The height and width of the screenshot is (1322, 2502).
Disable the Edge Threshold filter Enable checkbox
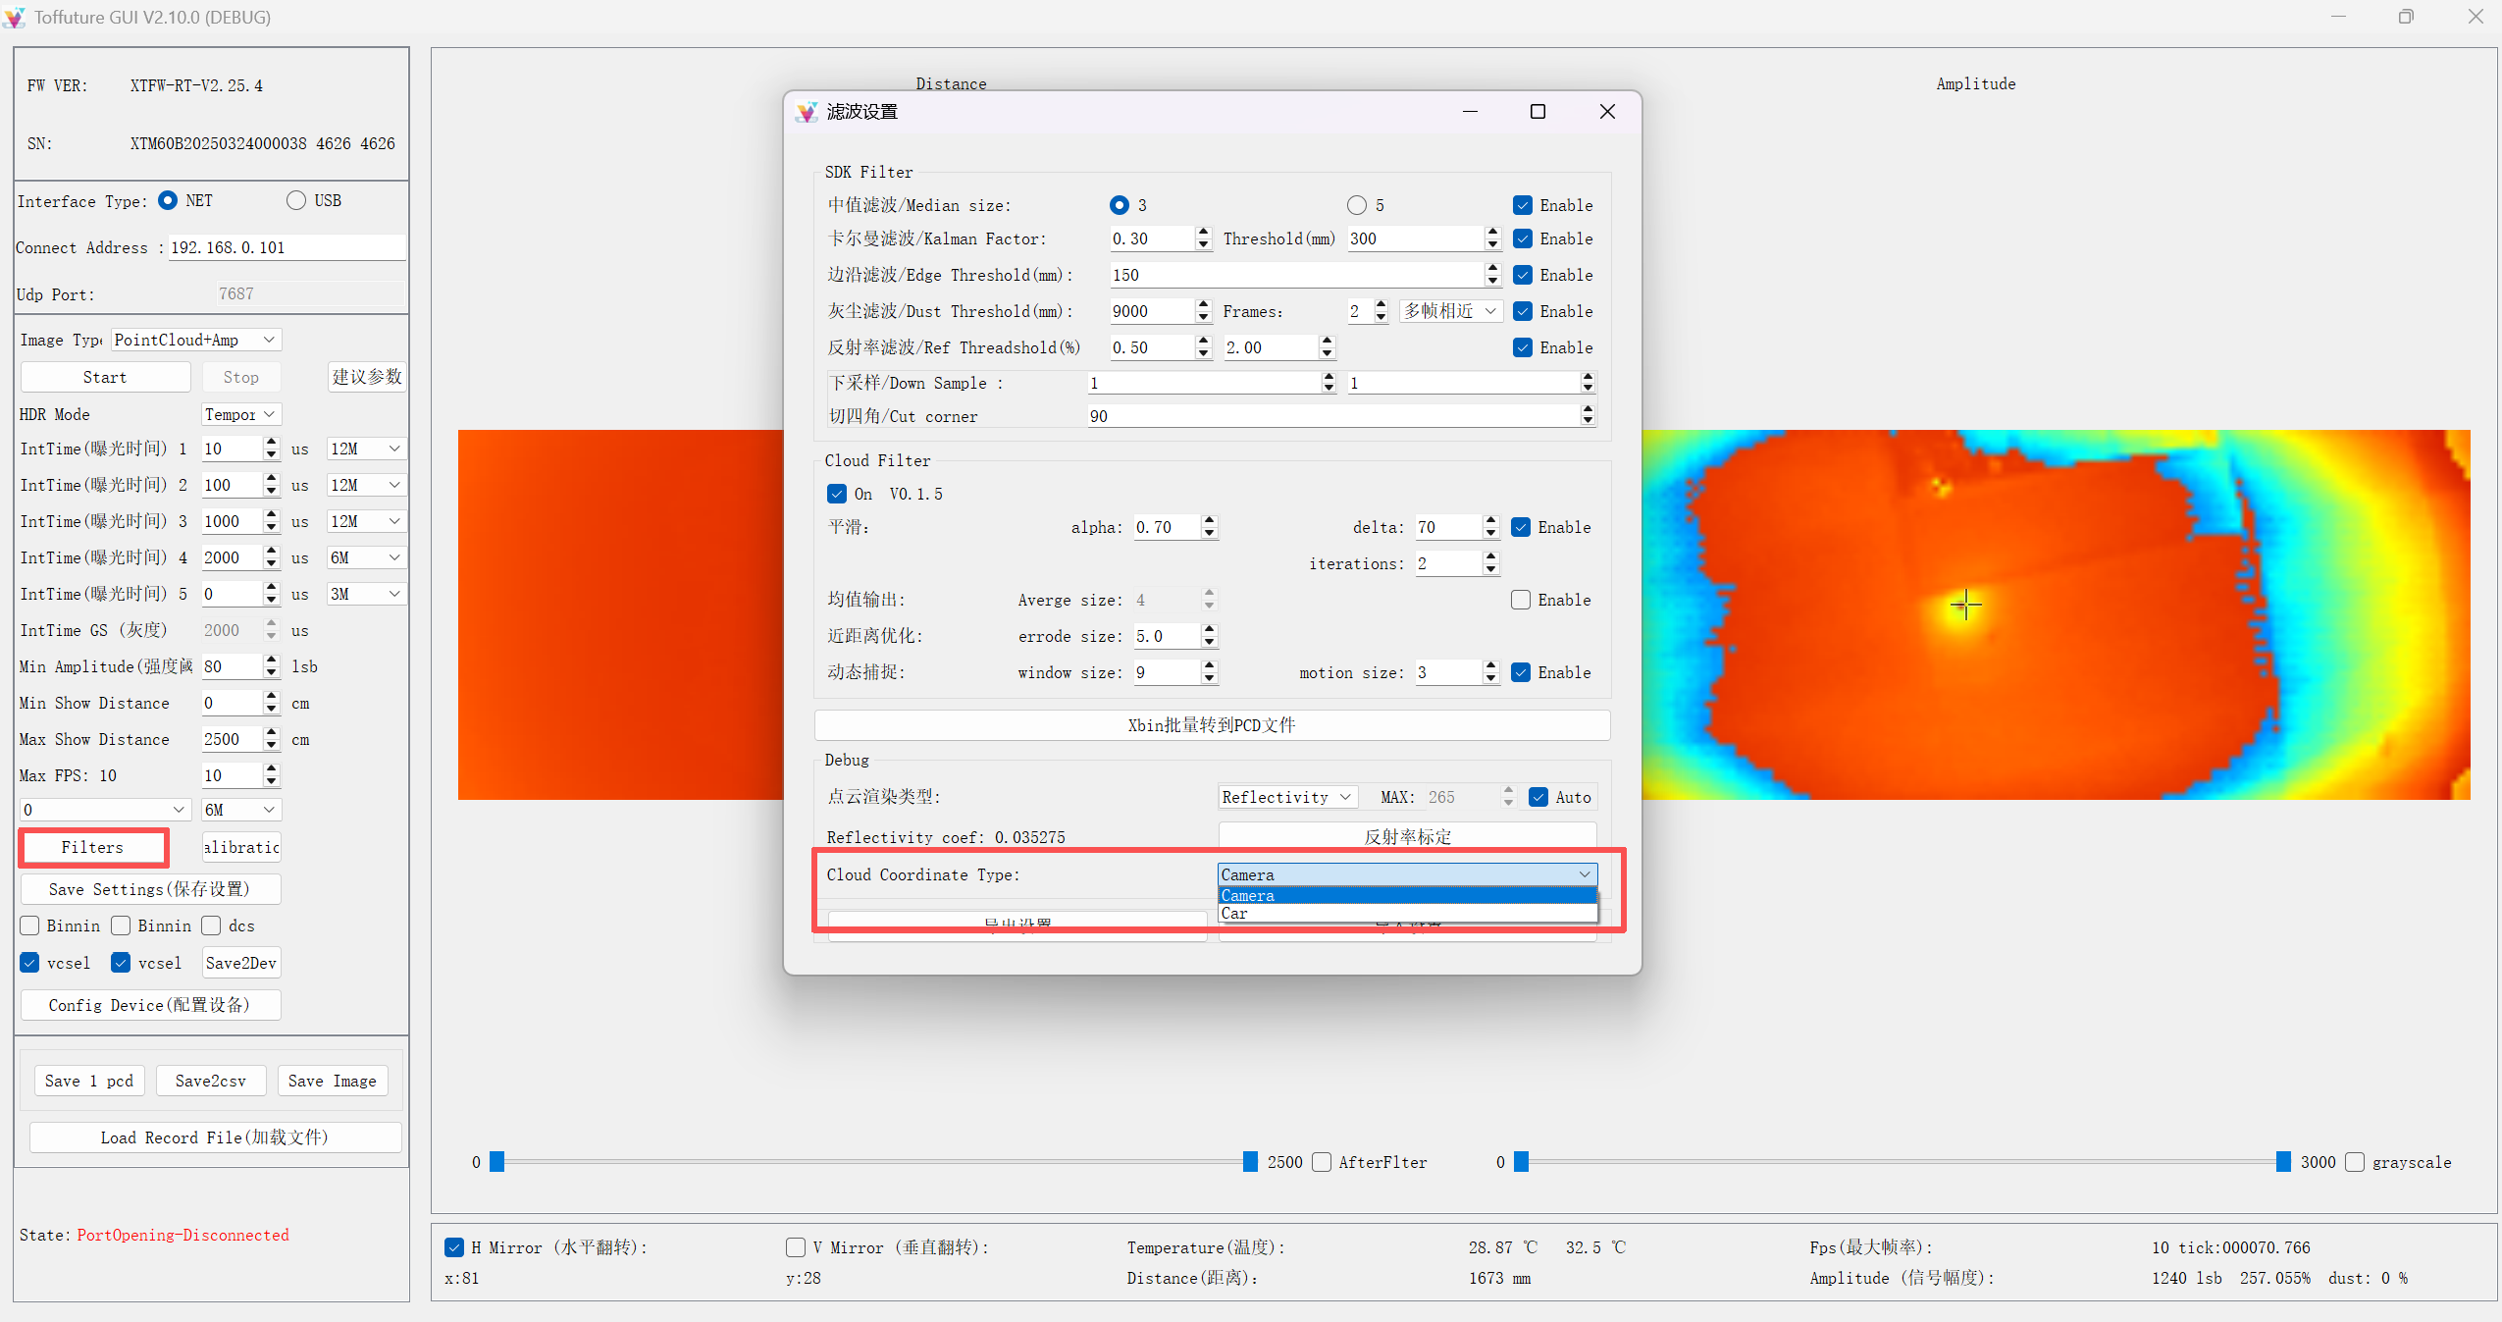point(1522,275)
